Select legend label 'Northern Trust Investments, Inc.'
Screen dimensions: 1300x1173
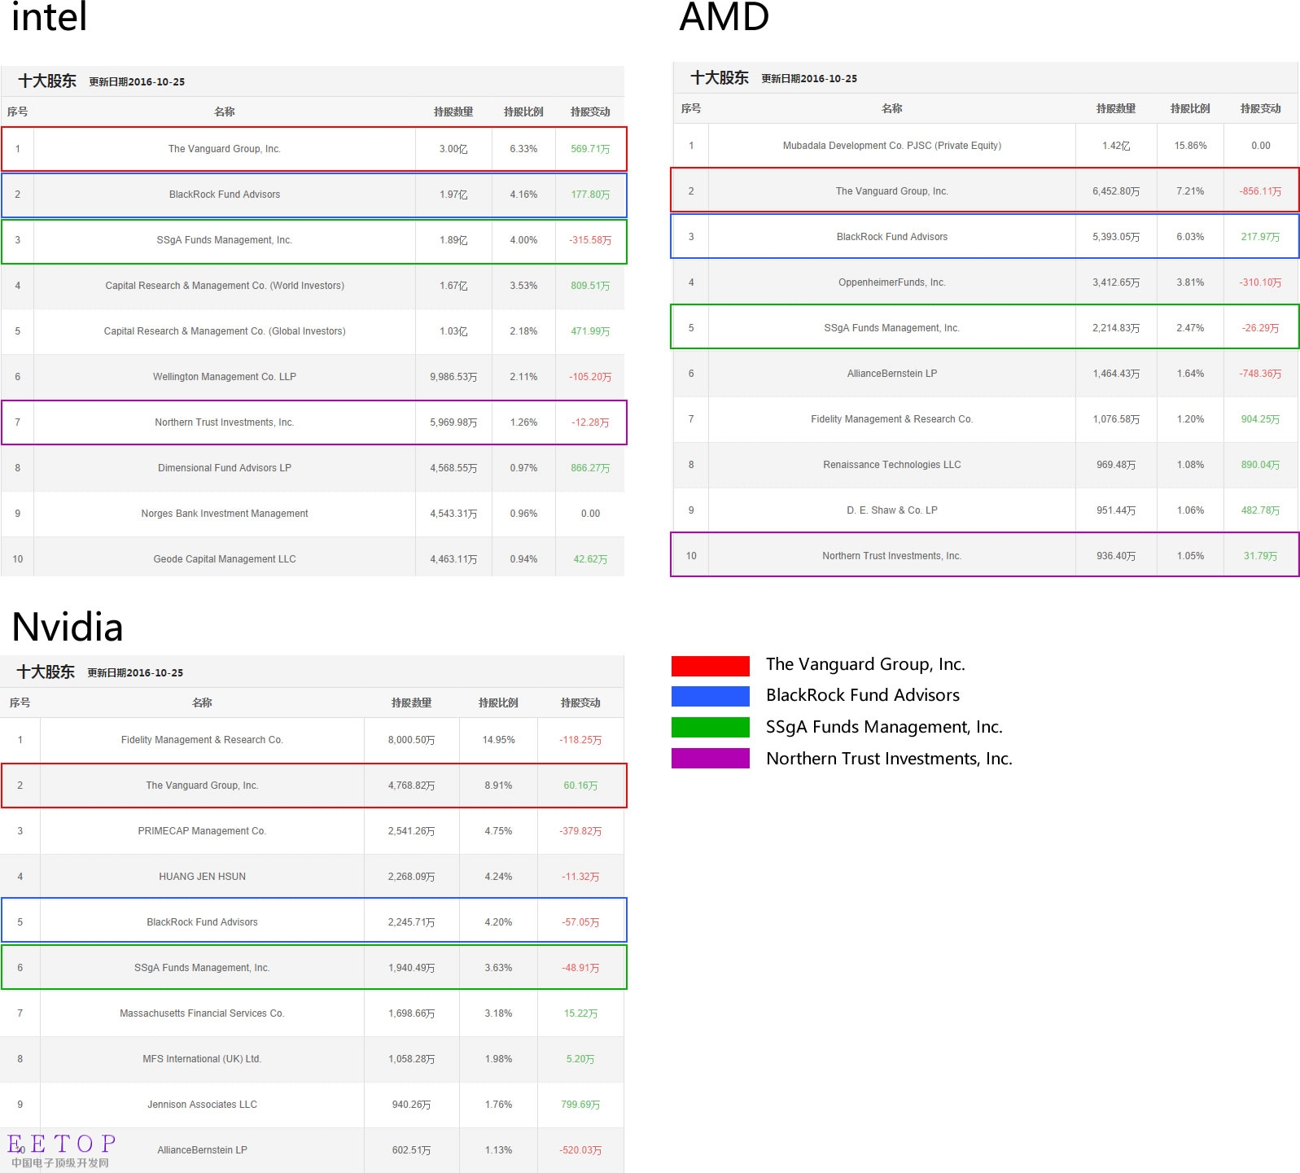coord(889,759)
